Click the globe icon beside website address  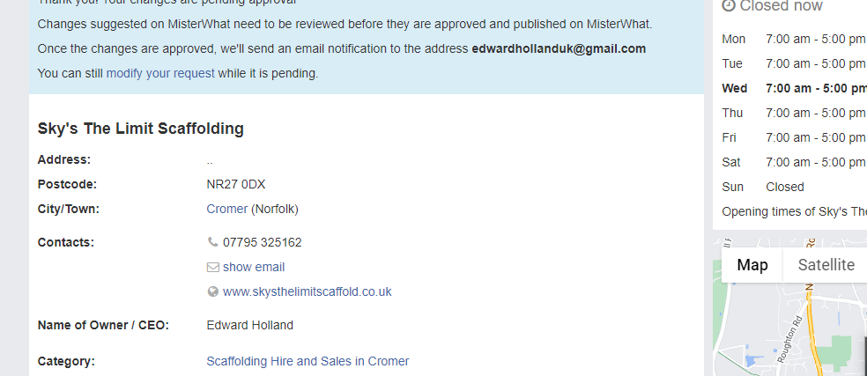click(x=212, y=291)
